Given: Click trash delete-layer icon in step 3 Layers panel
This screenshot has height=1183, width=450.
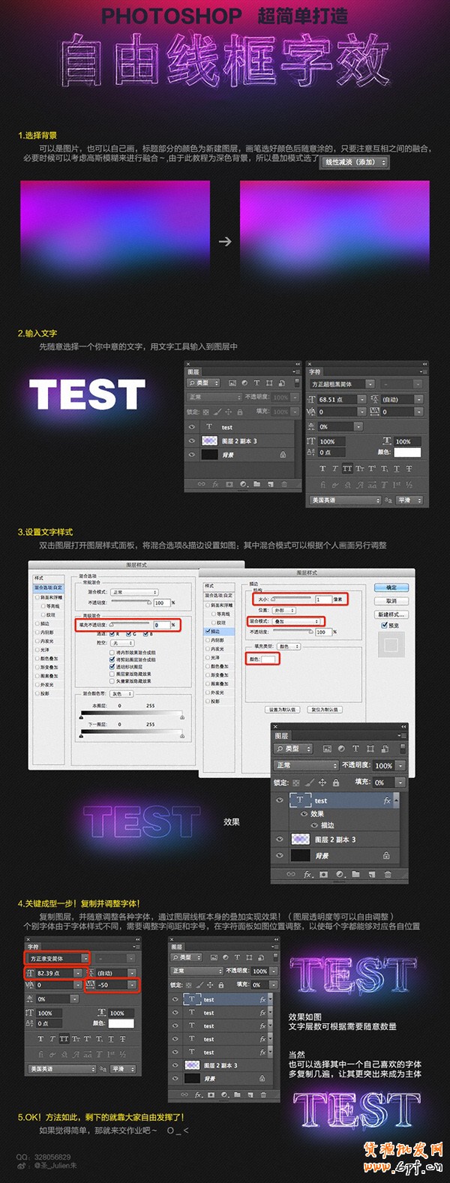Looking at the screenshot, I should point(388,874).
